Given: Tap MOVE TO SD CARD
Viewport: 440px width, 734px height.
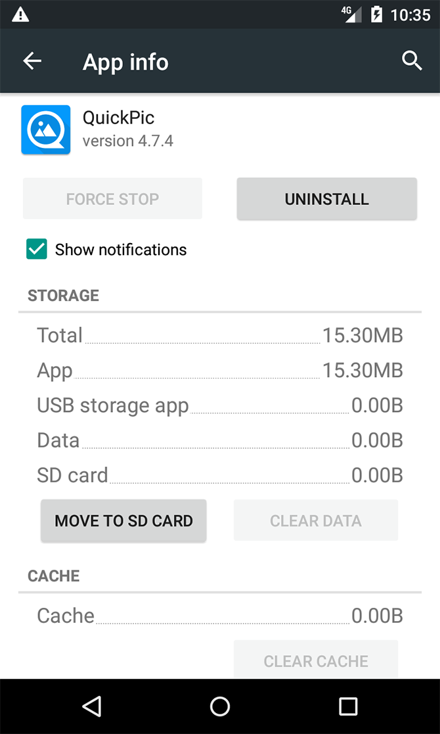Looking at the screenshot, I should click(x=123, y=520).
